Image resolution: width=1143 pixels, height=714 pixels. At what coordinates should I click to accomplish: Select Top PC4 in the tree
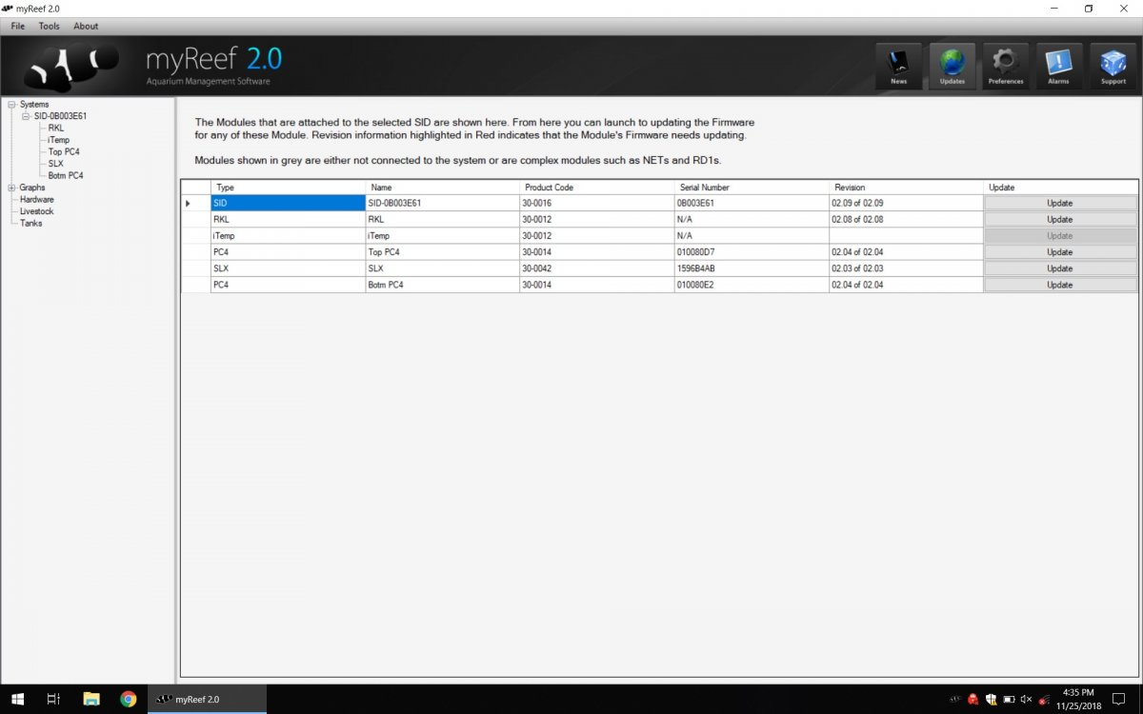[x=65, y=152]
